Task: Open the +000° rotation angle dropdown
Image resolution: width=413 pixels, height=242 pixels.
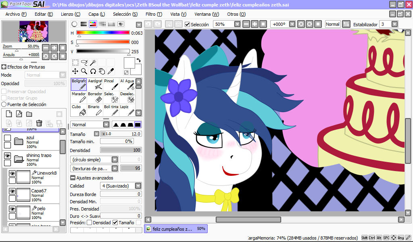Action: pyautogui.click(x=292, y=24)
